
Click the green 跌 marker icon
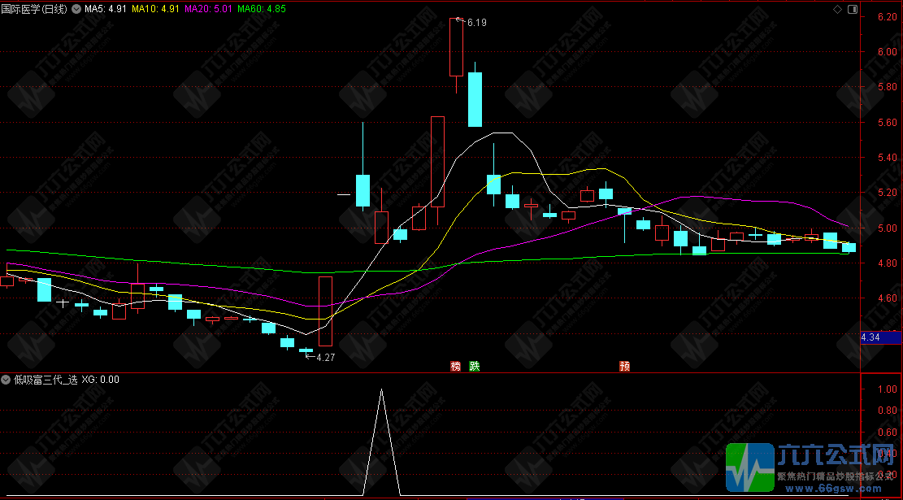[475, 366]
